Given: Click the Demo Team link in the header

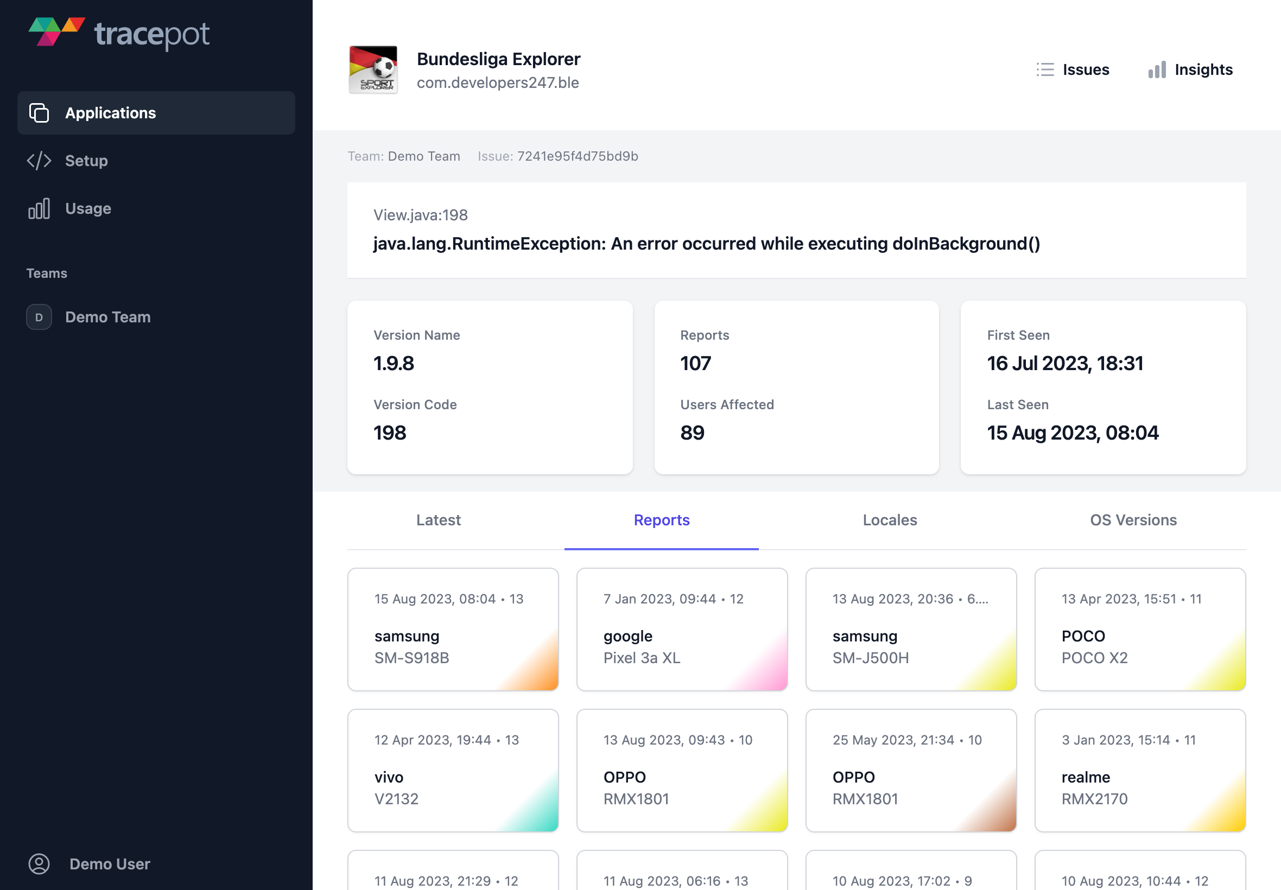Looking at the screenshot, I should coord(423,156).
